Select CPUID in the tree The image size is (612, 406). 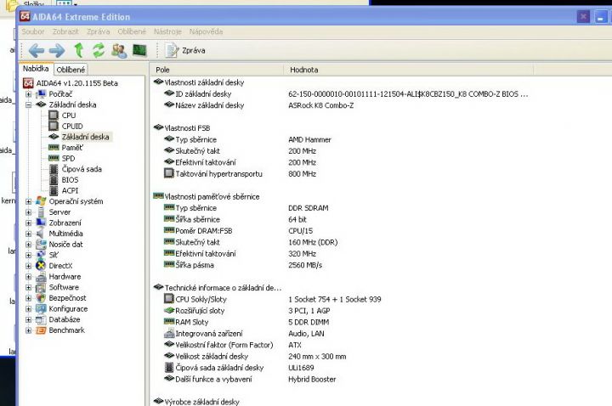tap(71, 126)
